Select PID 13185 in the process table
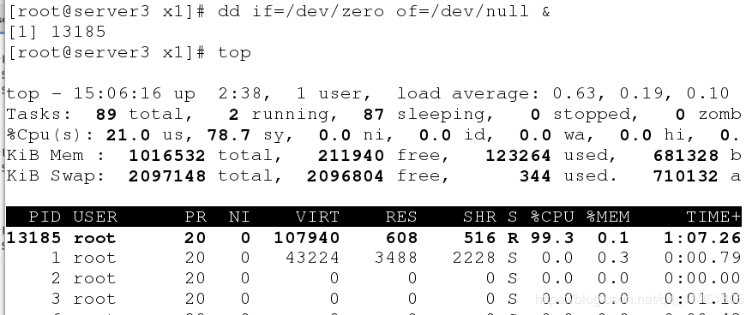The width and height of the screenshot is (752, 315). 33,237
